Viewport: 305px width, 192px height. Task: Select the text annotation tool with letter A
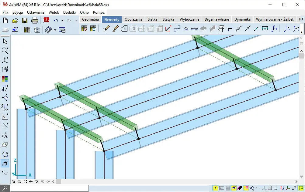pos(5,135)
